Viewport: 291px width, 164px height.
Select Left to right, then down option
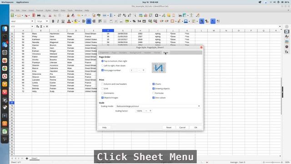[x=113, y=66]
